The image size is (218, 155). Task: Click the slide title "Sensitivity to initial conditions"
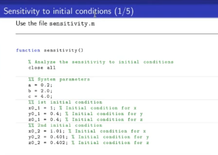pos(56,12)
